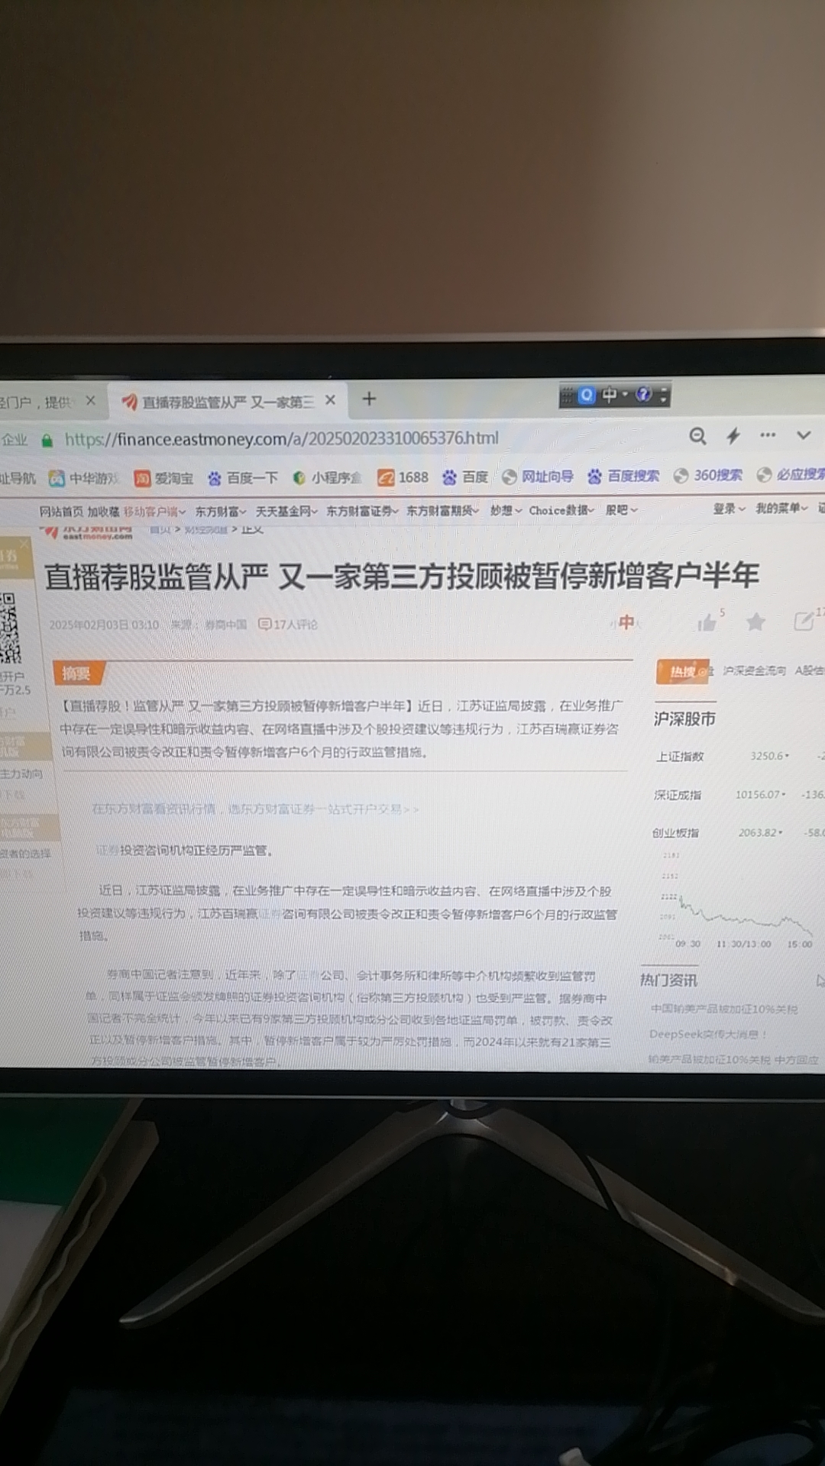Image resolution: width=825 pixels, height=1466 pixels.
Task: Close the 直播荐股监管从严 browser tab
Action: click(330, 400)
